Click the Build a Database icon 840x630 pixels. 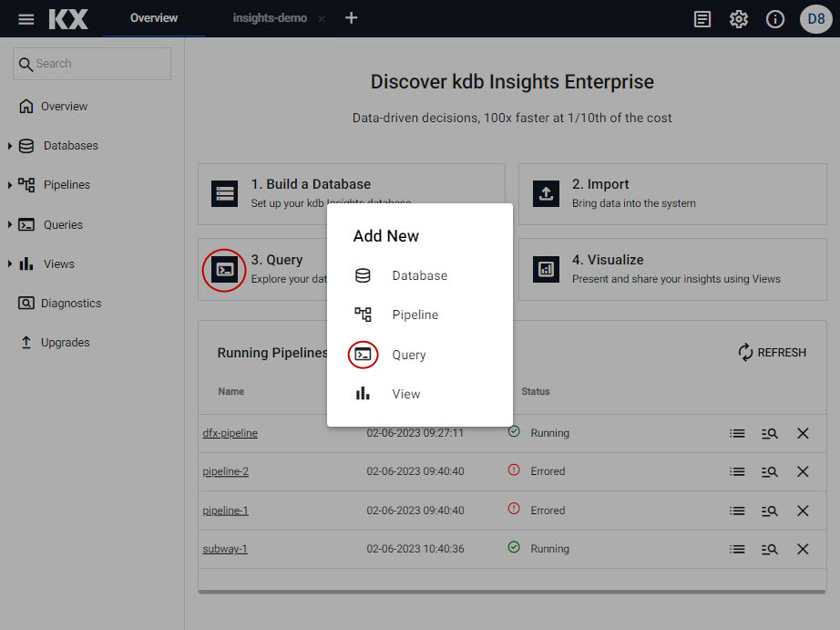(x=224, y=193)
